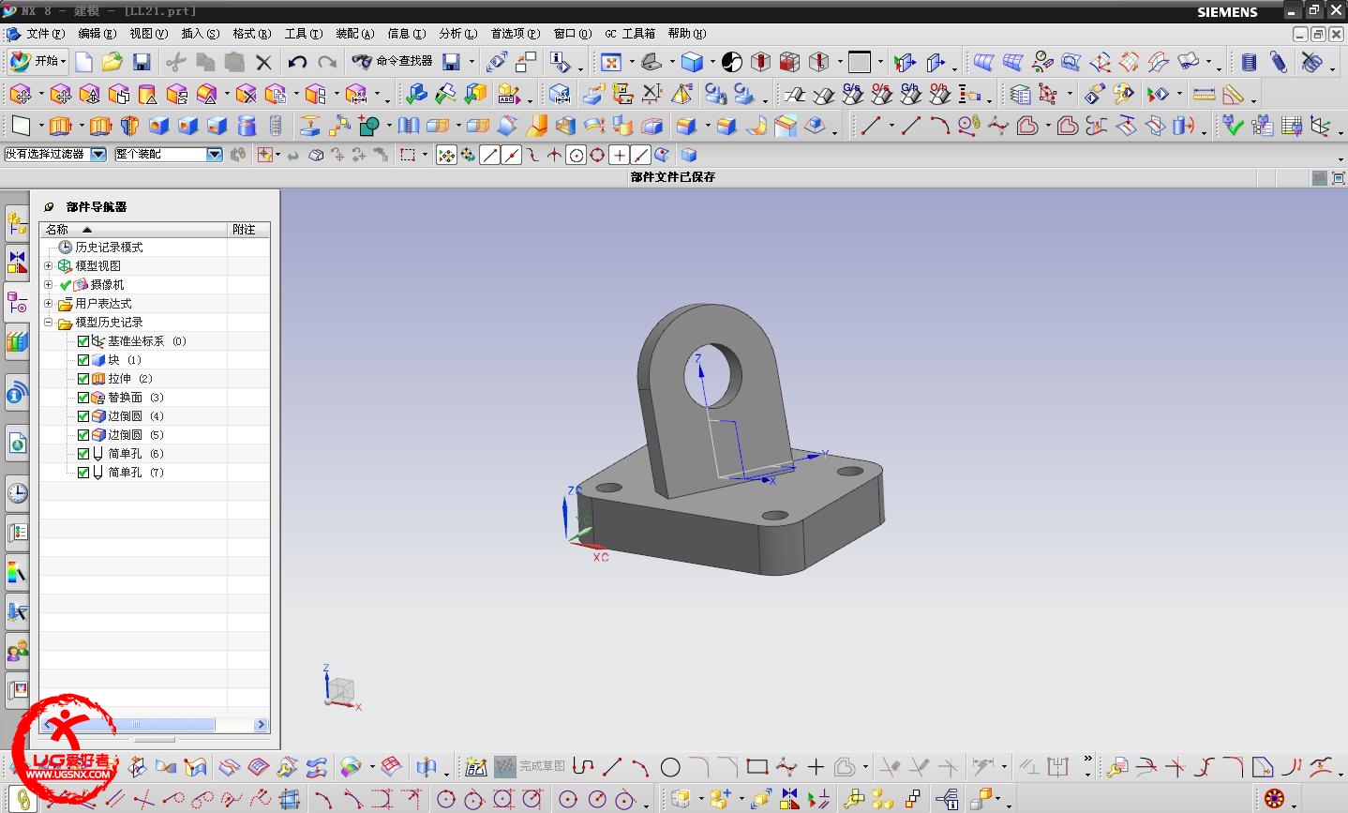Select the shaded with edges cube icon
This screenshot has width=1348, height=813.
[692, 62]
